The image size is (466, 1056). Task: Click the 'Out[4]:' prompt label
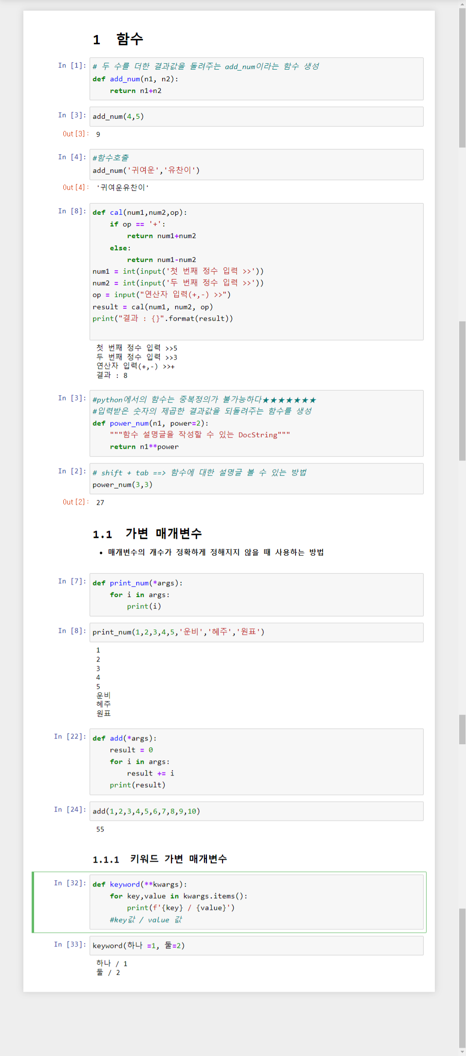75,188
